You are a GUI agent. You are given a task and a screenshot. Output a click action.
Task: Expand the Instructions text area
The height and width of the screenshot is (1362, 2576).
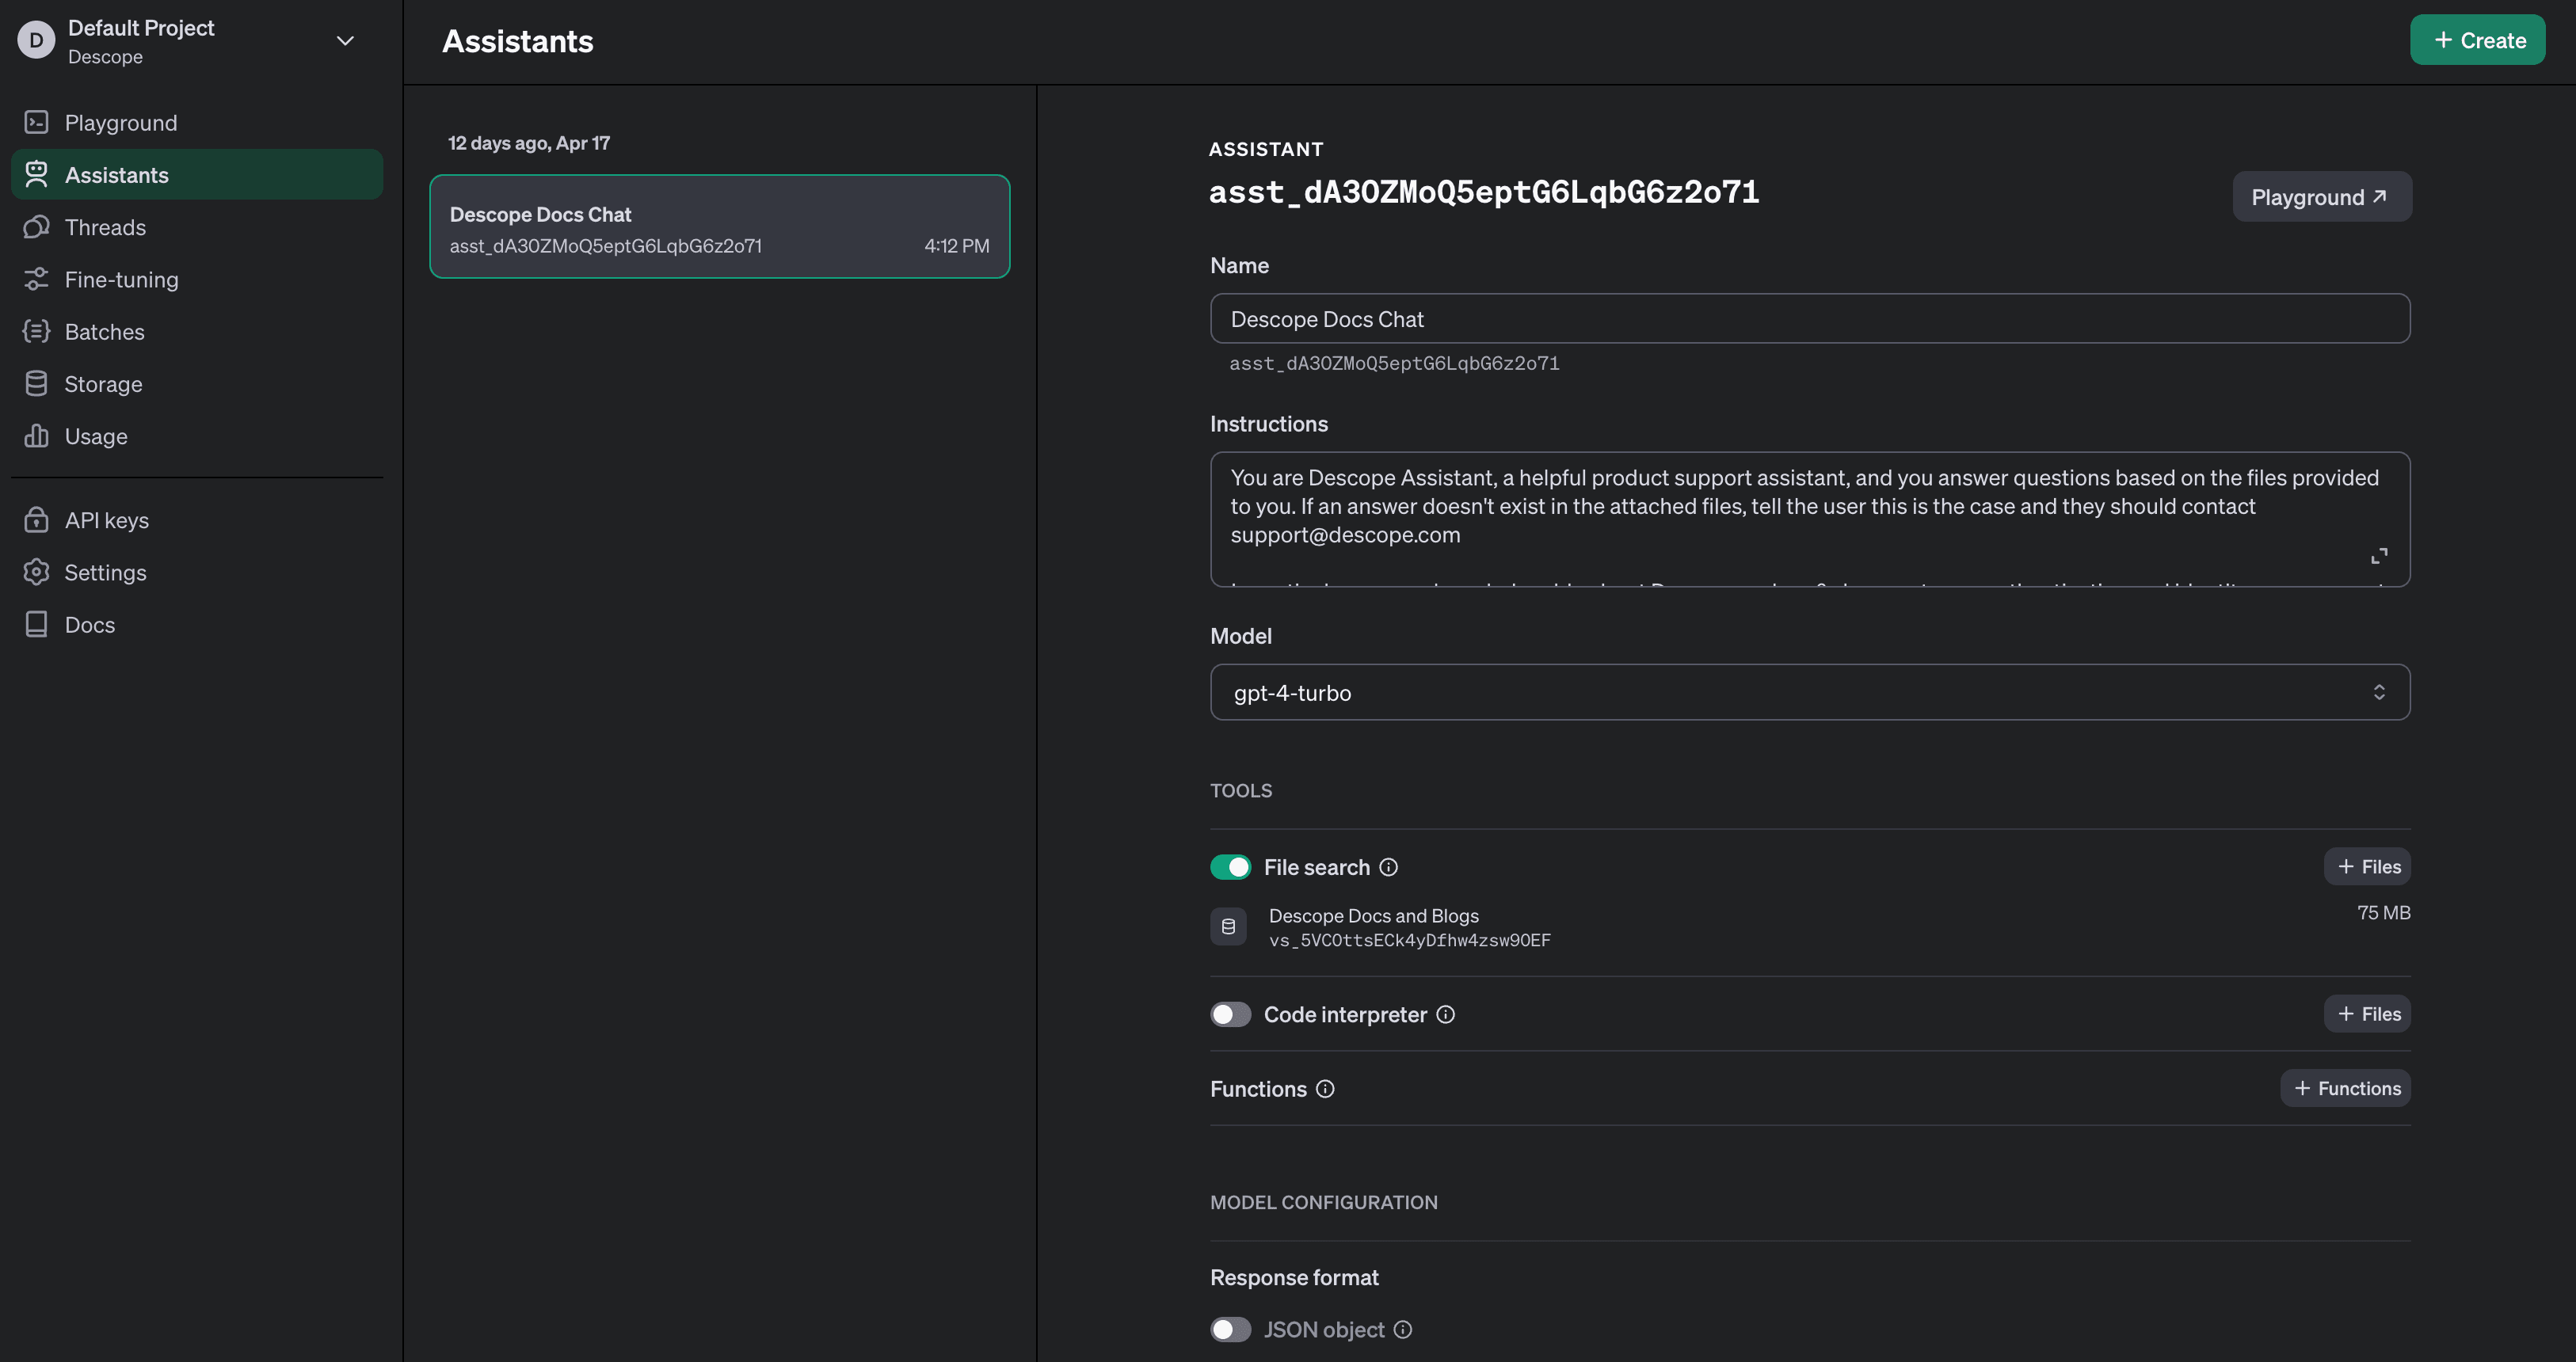tap(2379, 556)
